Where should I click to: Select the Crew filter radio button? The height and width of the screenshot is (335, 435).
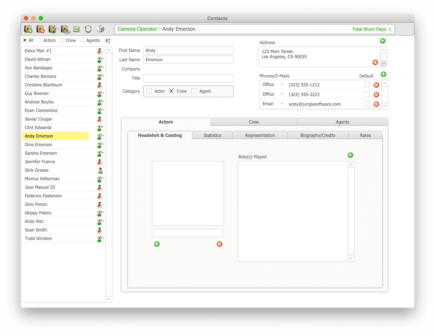point(62,40)
